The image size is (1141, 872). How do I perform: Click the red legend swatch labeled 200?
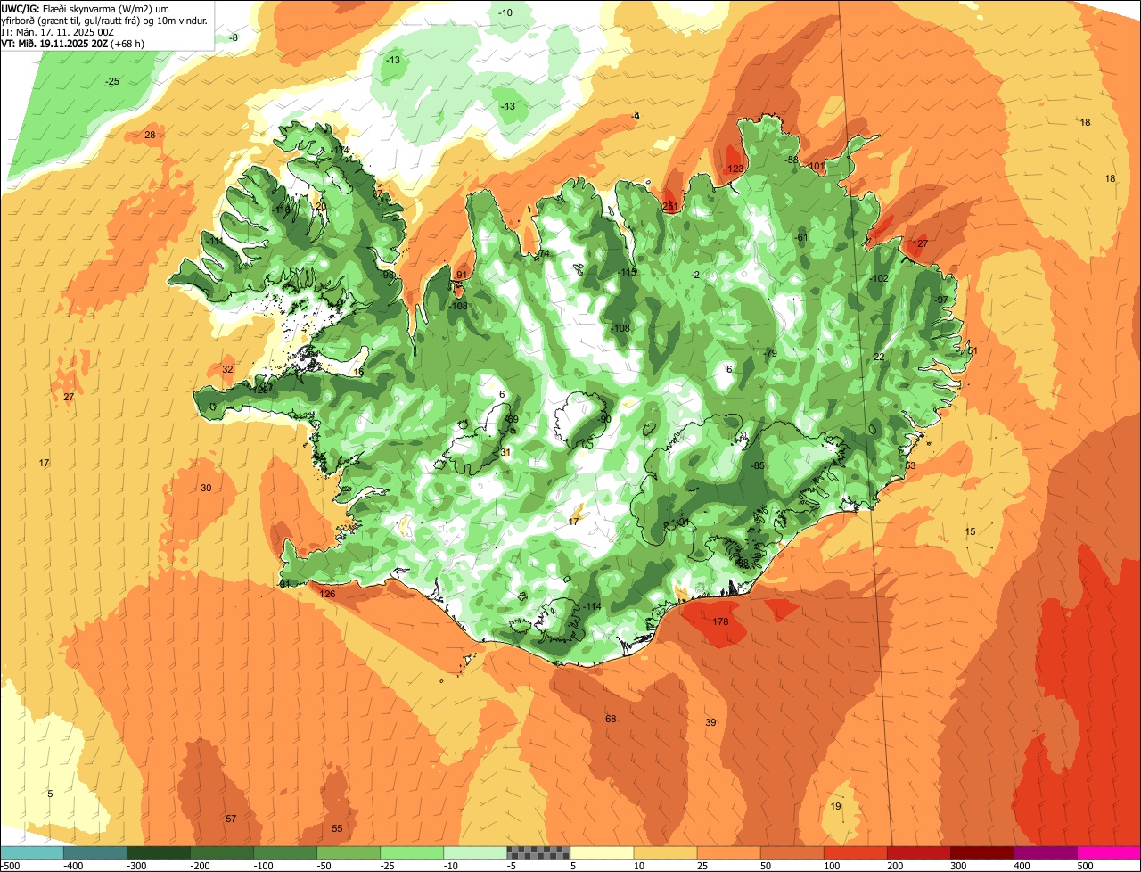click(x=918, y=851)
